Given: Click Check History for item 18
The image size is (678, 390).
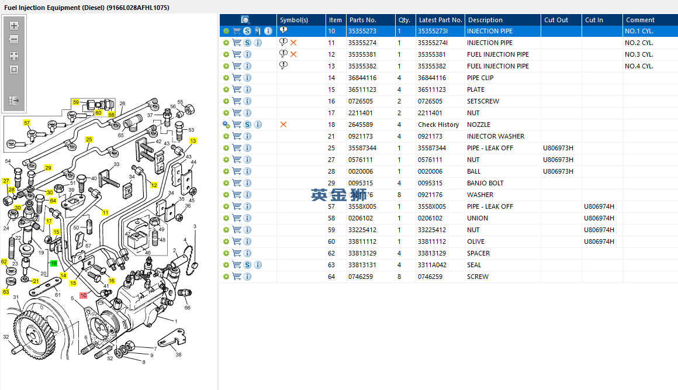Looking at the screenshot, I should [x=438, y=125].
